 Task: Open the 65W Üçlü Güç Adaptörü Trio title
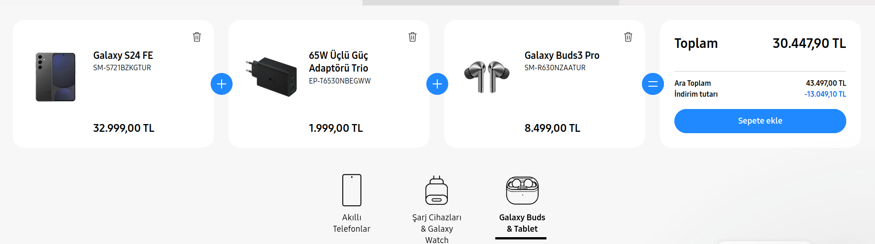tap(339, 62)
